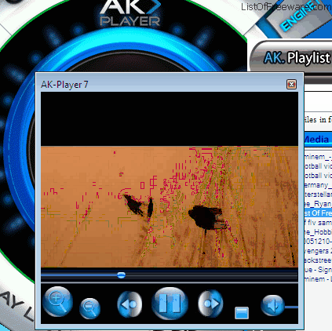Viewport: 332px width, 331px height.
Task: Click the zoom in magnifier button
Action: click(57, 301)
